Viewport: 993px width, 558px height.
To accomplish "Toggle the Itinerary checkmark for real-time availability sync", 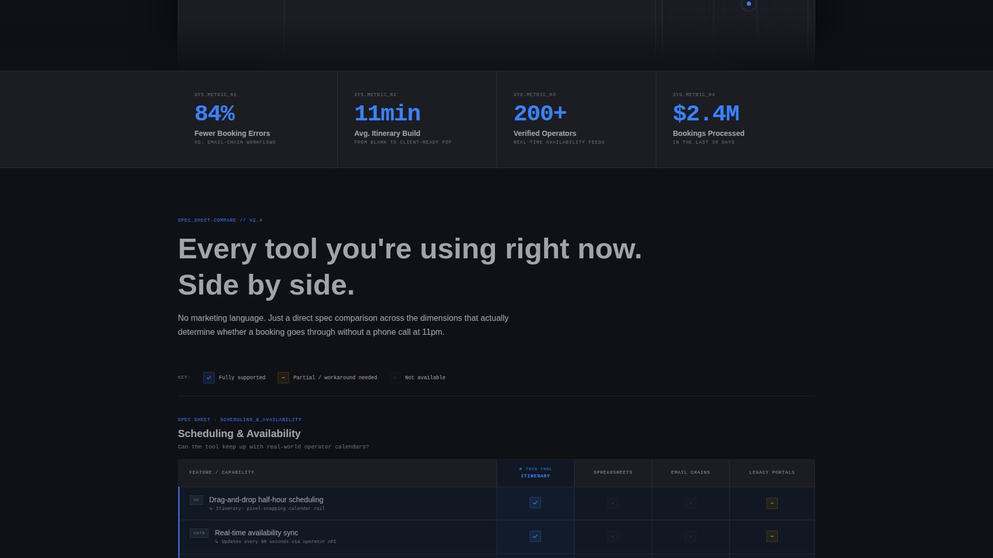I will (535, 536).
